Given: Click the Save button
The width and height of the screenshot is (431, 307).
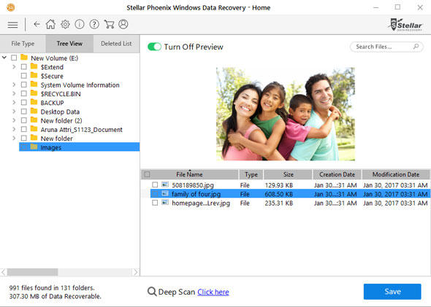Looking at the screenshot, I should [x=392, y=292].
